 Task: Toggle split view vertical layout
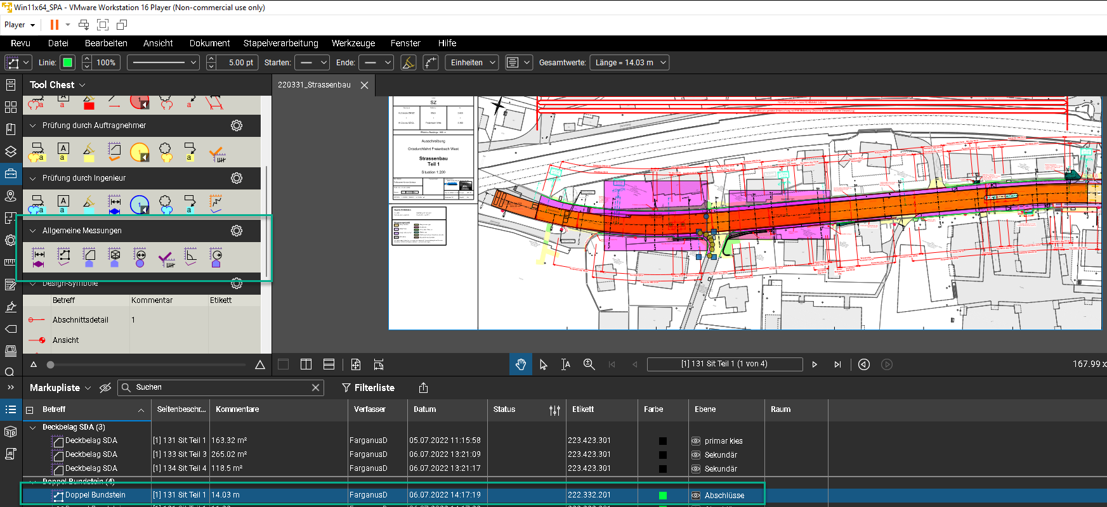pos(306,364)
